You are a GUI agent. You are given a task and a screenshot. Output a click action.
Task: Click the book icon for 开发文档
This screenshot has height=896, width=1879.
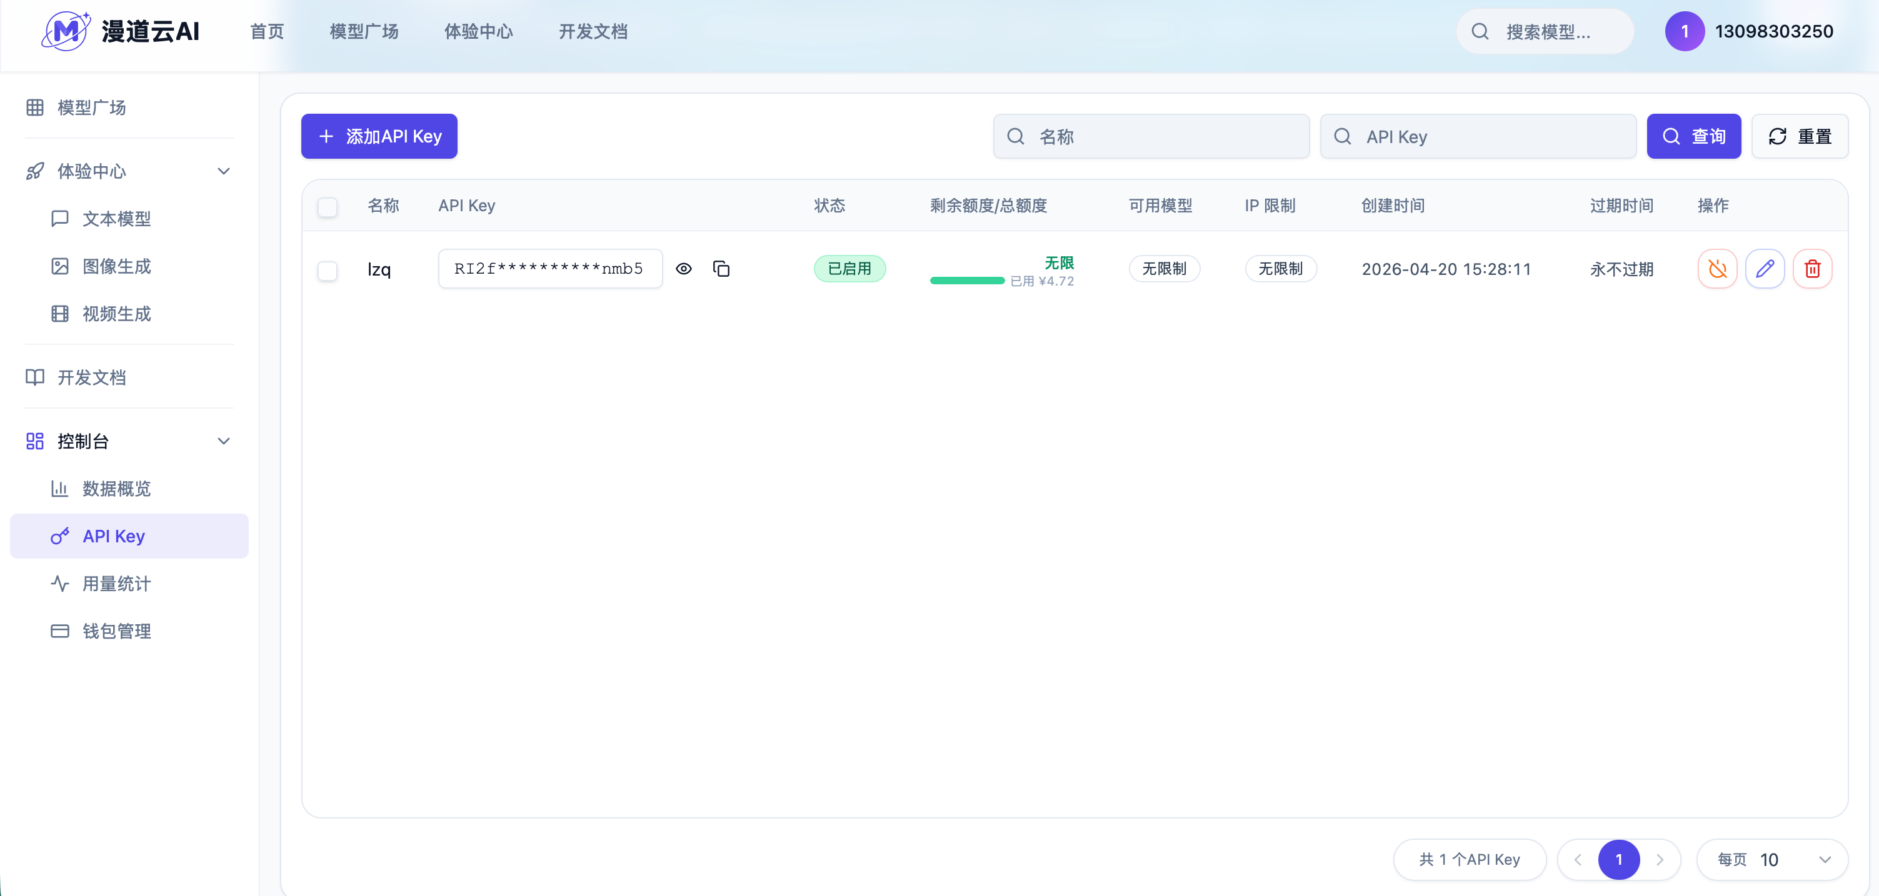tap(34, 377)
